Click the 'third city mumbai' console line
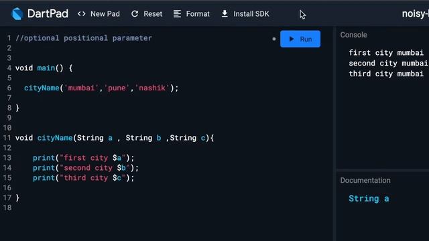This screenshot has height=241, width=429. [x=386, y=74]
